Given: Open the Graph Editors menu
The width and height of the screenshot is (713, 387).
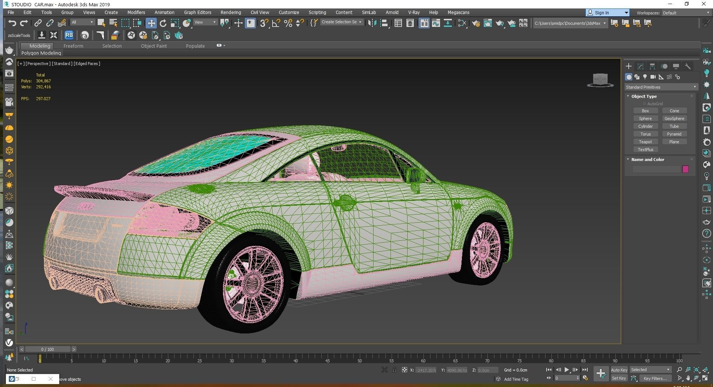Looking at the screenshot, I should pyautogui.click(x=197, y=12).
